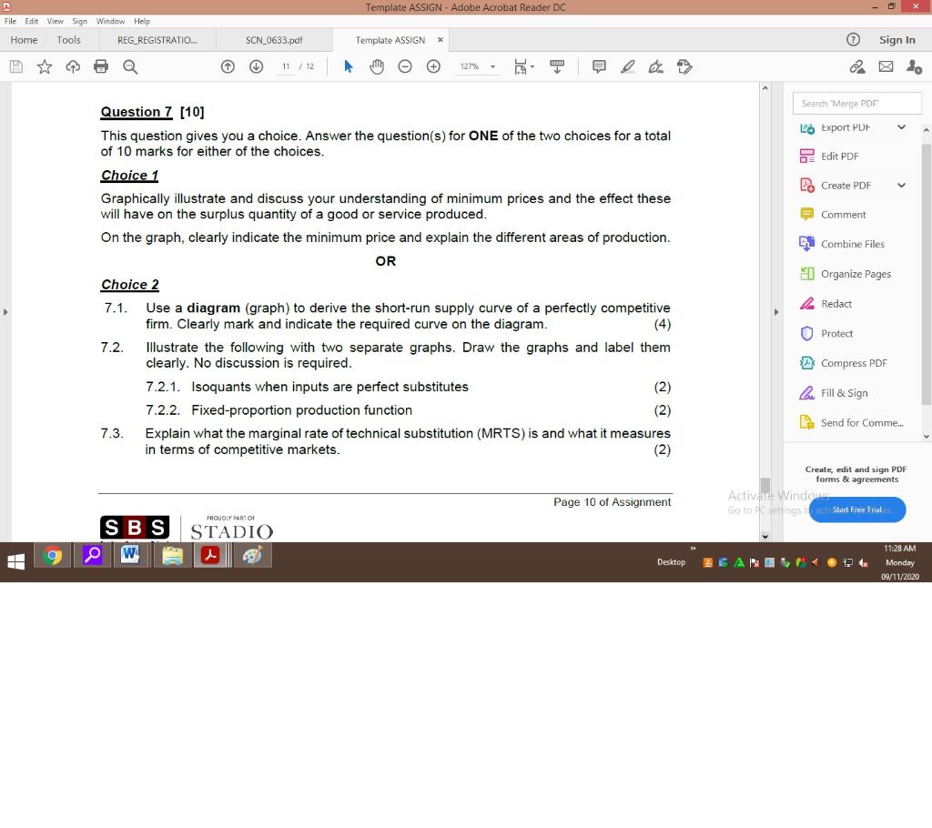This screenshot has height=828, width=932.
Task: Click the Start Free Trial button
Action: 856,510
